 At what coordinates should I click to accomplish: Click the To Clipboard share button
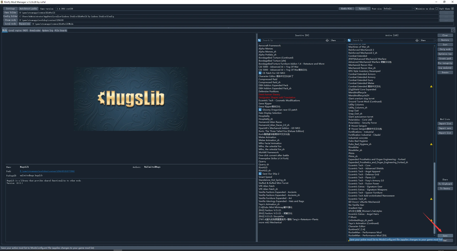click(445, 184)
